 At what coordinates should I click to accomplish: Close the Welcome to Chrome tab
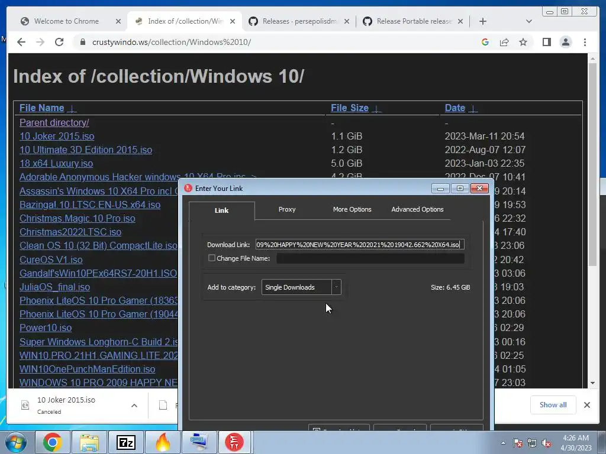118,21
